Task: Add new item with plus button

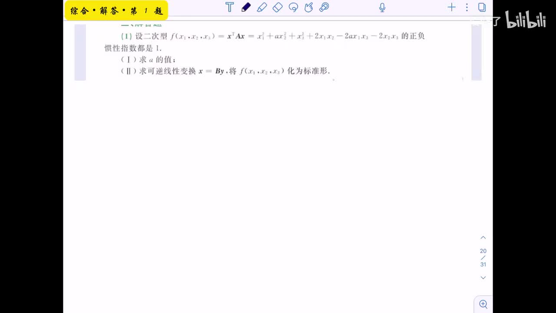Action: pyautogui.click(x=452, y=7)
